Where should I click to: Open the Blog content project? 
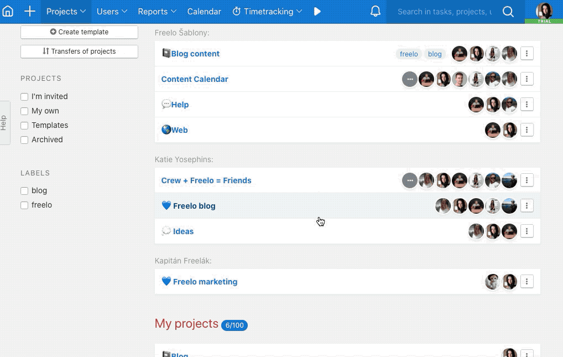(195, 54)
